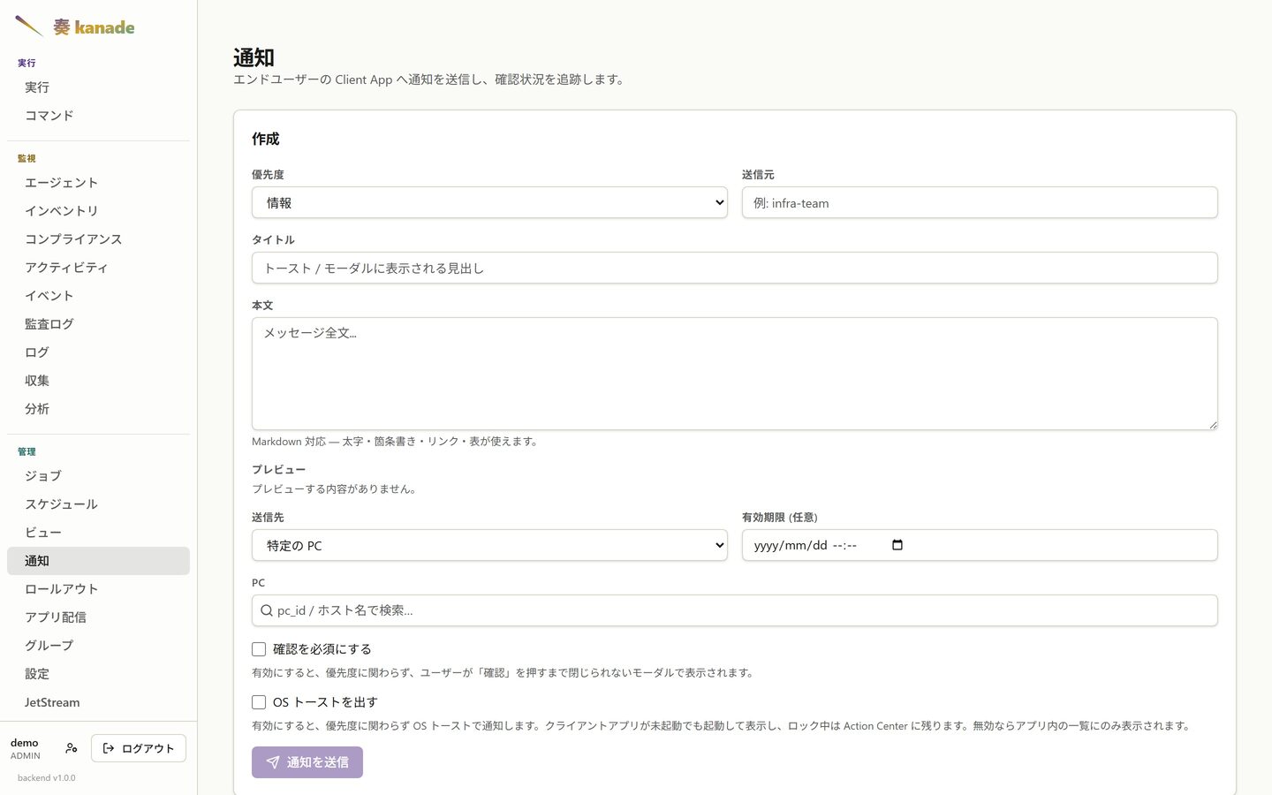Click into the 本文 textarea
The height and width of the screenshot is (795, 1272).
(x=735, y=374)
